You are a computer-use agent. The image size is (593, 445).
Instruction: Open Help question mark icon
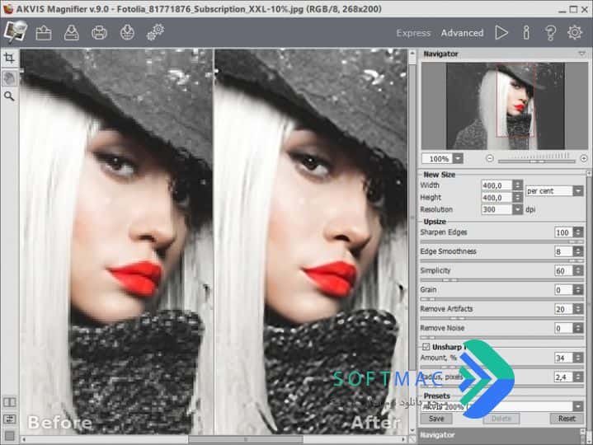pyautogui.click(x=550, y=33)
